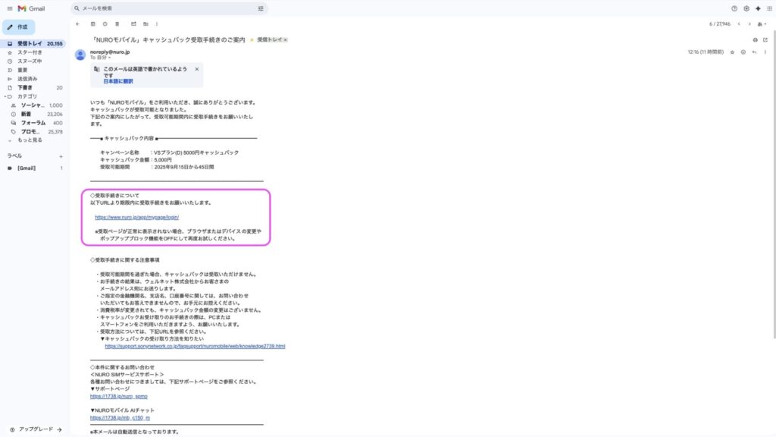Expand the もっと見る section in sidebar
This screenshot has height=437, width=776.
point(30,140)
